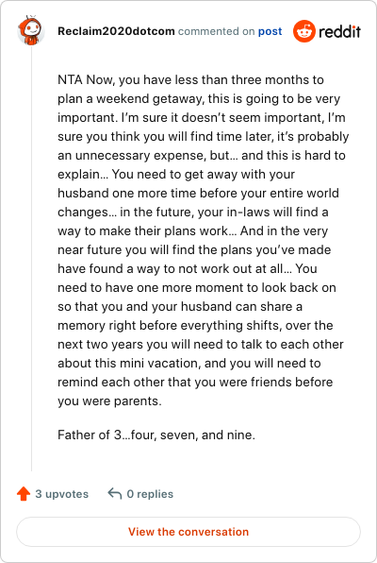This screenshot has height=563, width=377.
Task: Open the Reclaim2020dotcom user profile link
Action: click(116, 31)
